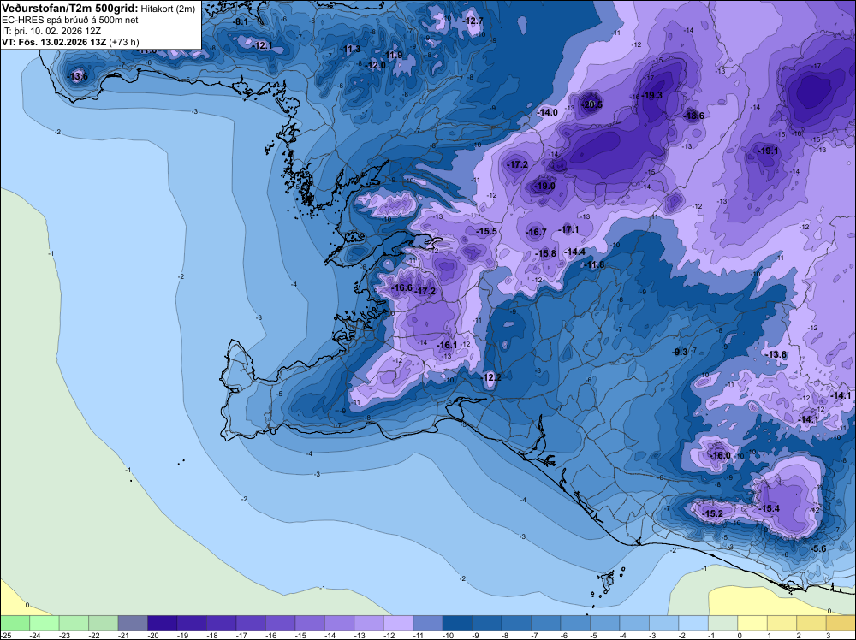Click the -11.9 temperature label
This screenshot has height=640, width=856.
[x=392, y=55]
